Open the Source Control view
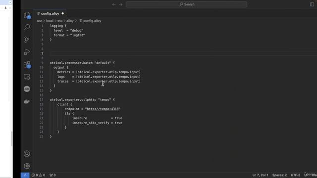 [x=27, y=40]
